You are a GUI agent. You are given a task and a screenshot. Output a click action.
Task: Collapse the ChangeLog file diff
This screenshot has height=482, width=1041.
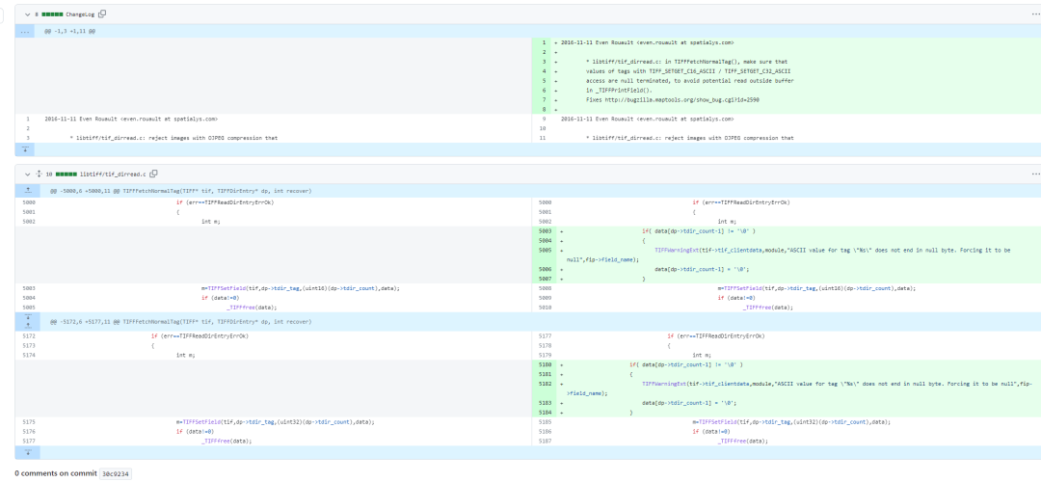click(27, 13)
